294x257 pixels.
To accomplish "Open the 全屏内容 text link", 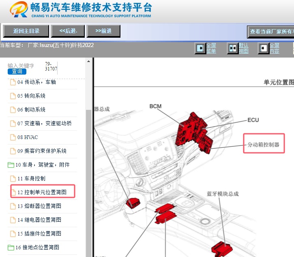I will click(274, 48).
